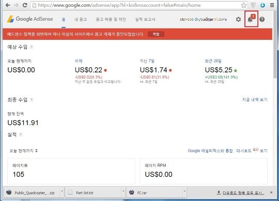Click help icon next to 예상 수입
This screenshot has height=201, width=279.
[x=32, y=47]
